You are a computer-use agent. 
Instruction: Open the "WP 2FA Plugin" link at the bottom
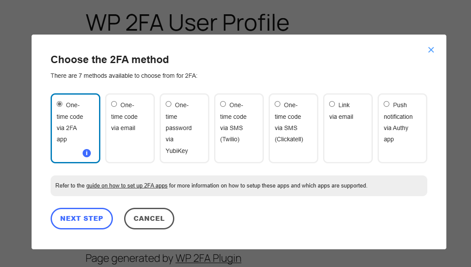(x=208, y=258)
